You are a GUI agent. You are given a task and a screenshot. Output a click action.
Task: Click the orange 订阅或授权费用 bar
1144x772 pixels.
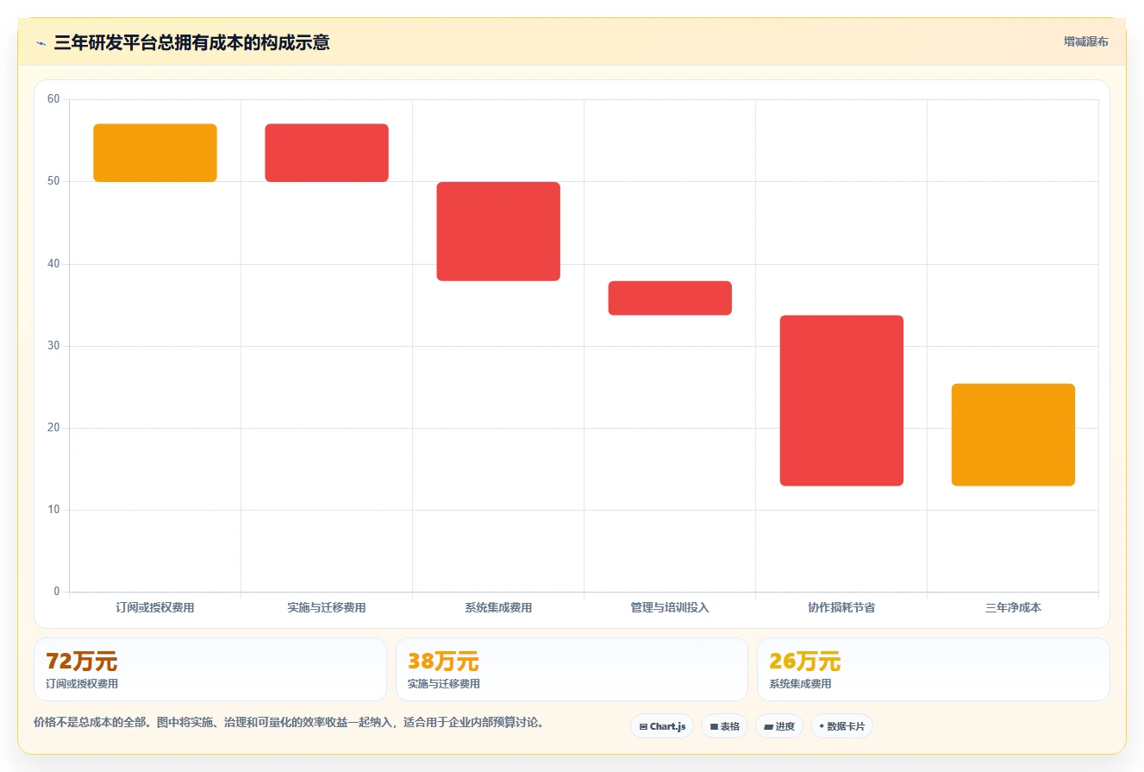pos(155,153)
